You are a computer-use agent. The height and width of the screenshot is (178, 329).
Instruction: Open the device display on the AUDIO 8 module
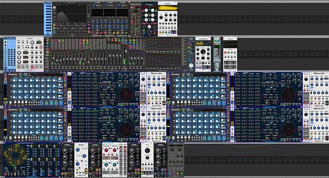(x=230, y=44)
